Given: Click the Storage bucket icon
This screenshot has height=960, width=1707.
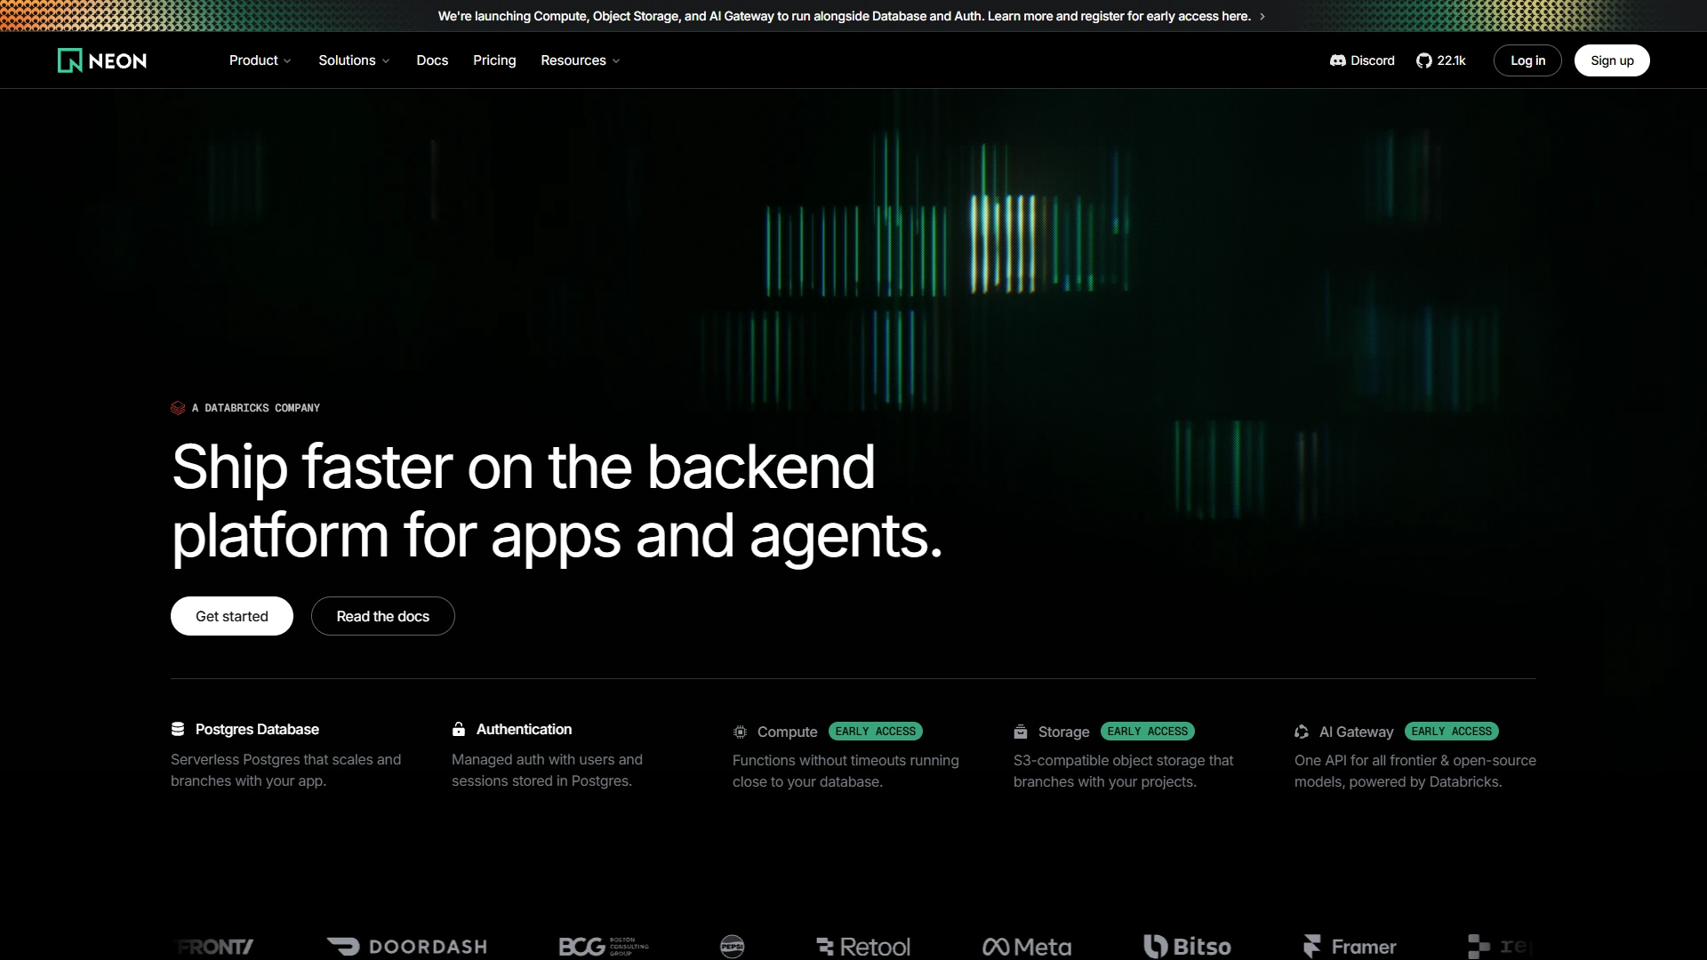Looking at the screenshot, I should pos(1021,732).
